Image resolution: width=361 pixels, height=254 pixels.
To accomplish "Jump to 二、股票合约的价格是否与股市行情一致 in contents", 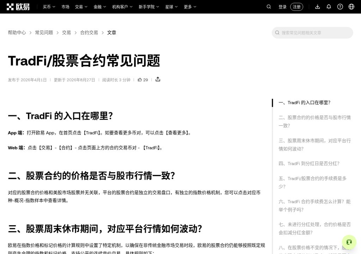I will pos(315,121).
